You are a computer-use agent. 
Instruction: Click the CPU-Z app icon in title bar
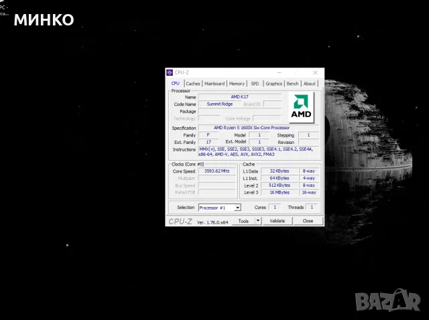pos(170,72)
